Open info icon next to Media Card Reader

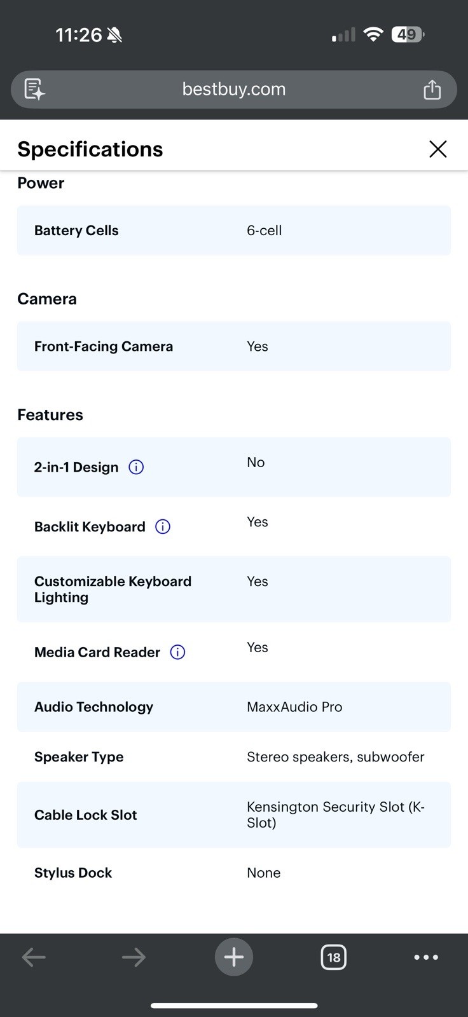177,652
